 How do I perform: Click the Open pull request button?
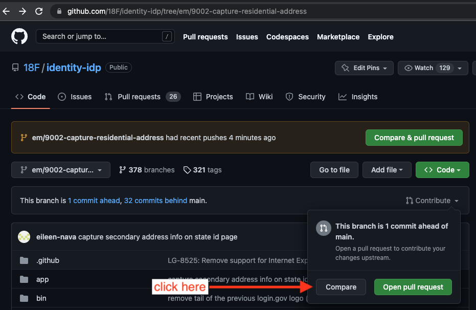(x=413, y=287)
